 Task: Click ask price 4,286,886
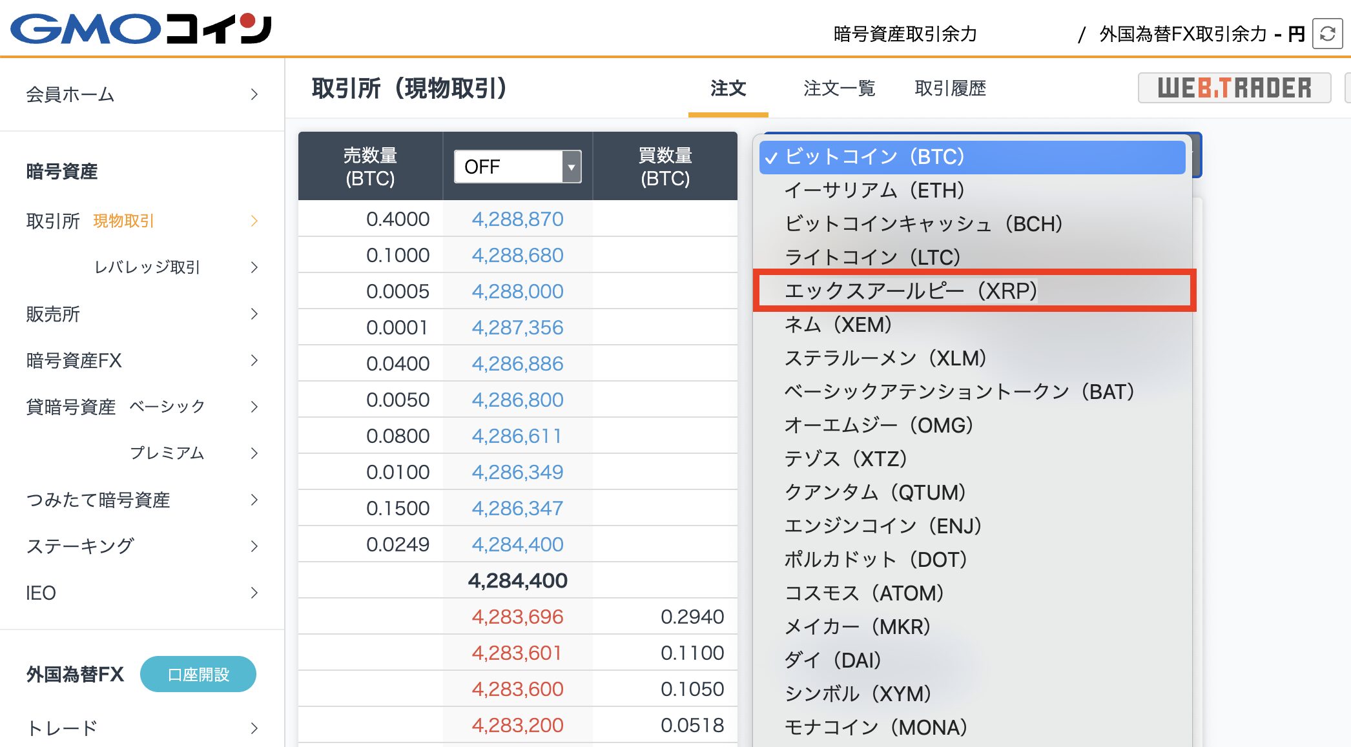point(517,363)
